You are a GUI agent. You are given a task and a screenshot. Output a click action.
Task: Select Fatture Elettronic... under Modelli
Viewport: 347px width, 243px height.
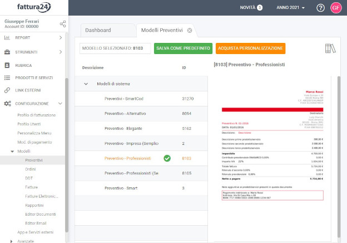coord(42,196)
